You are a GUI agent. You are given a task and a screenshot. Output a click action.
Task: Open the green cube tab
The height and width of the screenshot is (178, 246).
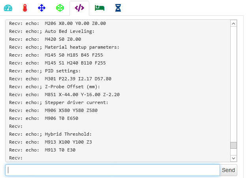[x=60, y=8]
